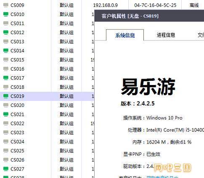
Task: Click the gray monitor icon beside CS018
Action: (x=6, y=87)
